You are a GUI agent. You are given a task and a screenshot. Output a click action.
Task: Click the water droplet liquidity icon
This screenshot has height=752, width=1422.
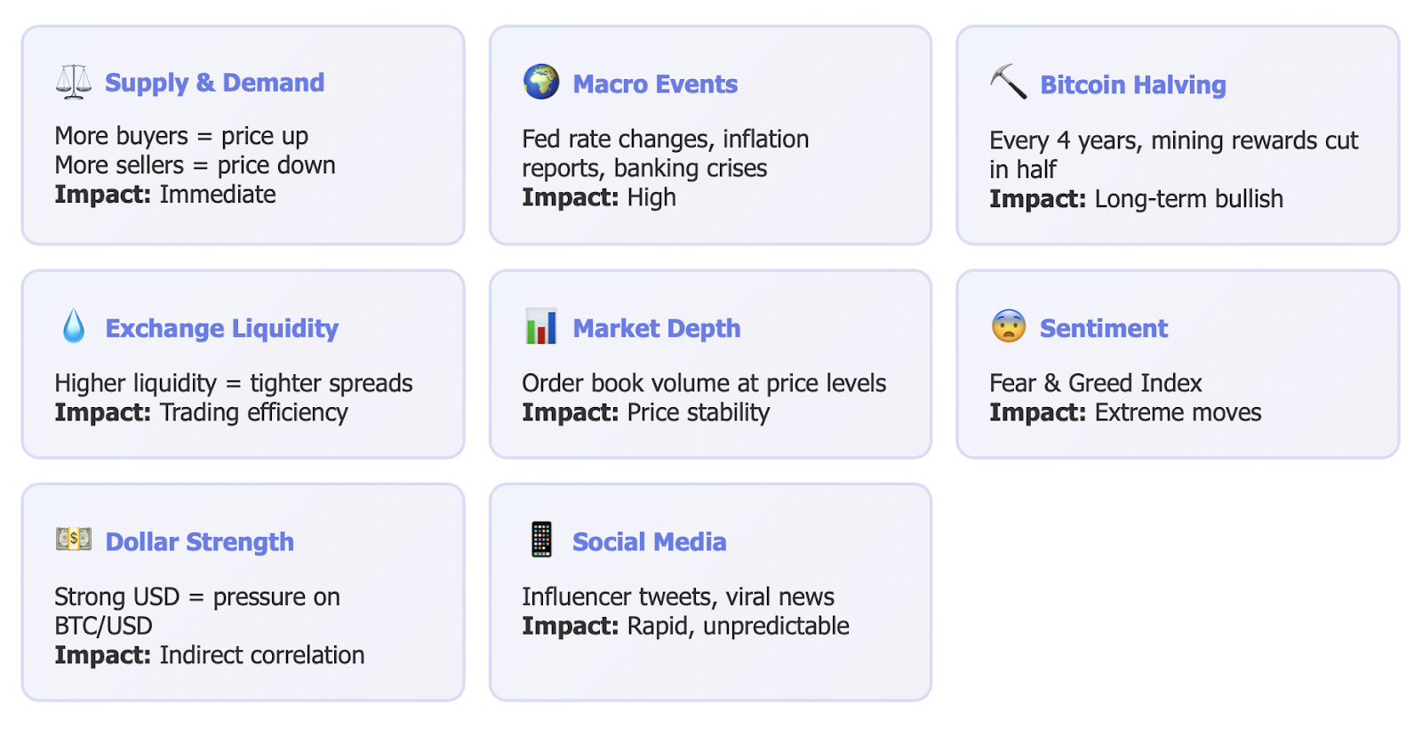(x=74, y=326)
